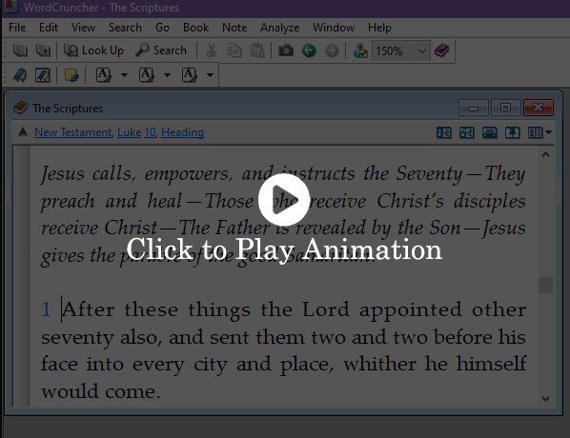The height and width of the screenshot is (438, 570).
Task: Click the bookmark ribbon icon
Action: [20, 75]
